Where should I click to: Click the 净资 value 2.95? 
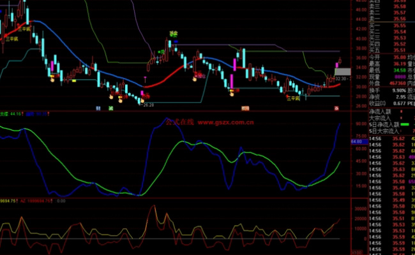click(401, 97)
